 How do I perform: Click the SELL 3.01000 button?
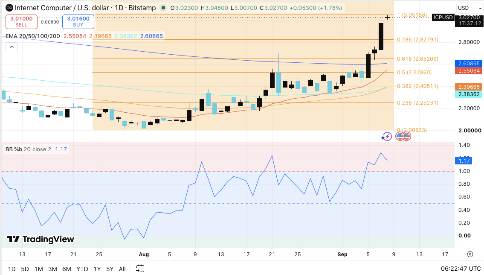[x=21, y=22]
